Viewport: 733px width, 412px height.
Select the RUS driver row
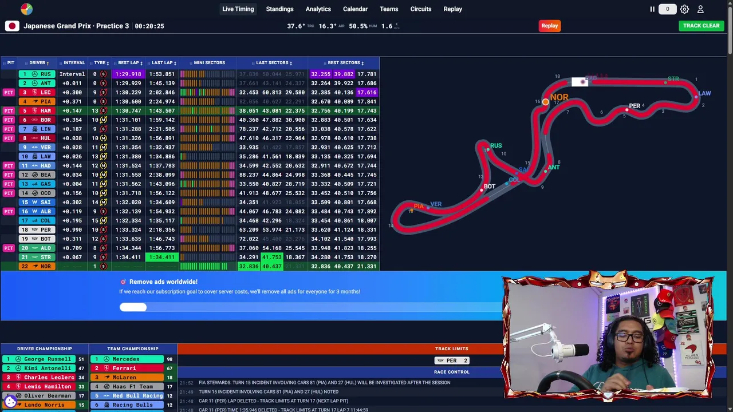click(x=190, y=74)
